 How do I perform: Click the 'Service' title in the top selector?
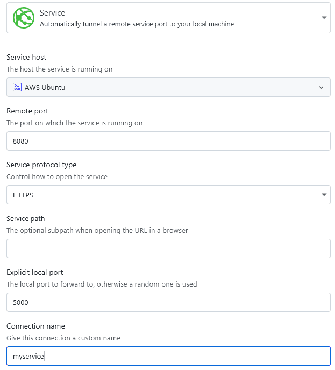point(53,12)
